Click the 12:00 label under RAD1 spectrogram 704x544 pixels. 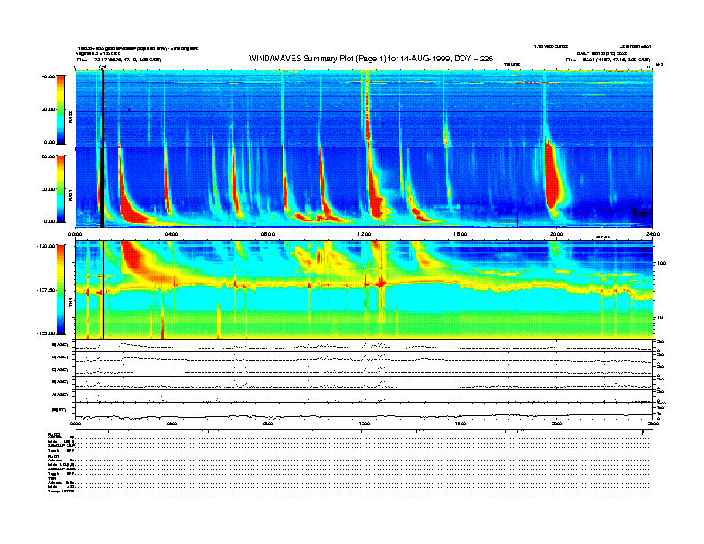364,234
